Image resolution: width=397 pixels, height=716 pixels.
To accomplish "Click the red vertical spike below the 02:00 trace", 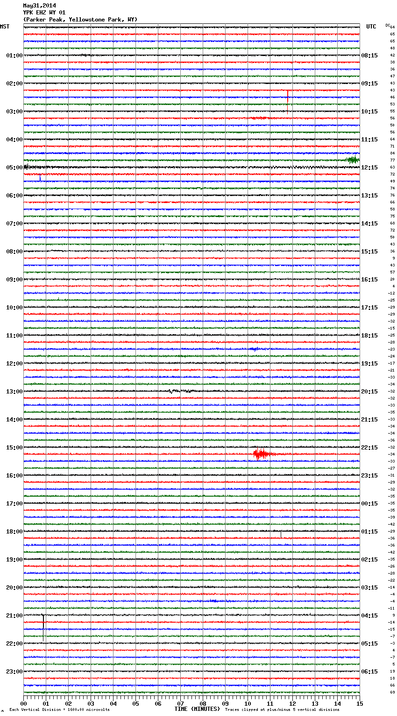I will pyautogui.click(x=288, y=96).
